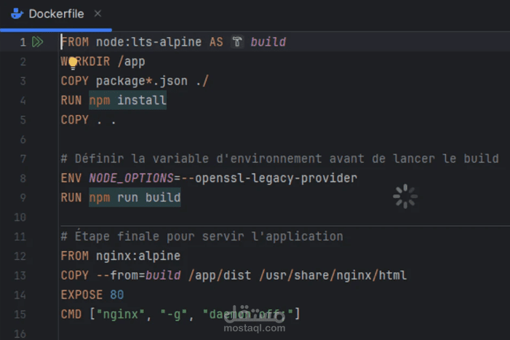Click the /usr/share/nginx/html destination path
The image size is (510, 340).
pos(318,275)
